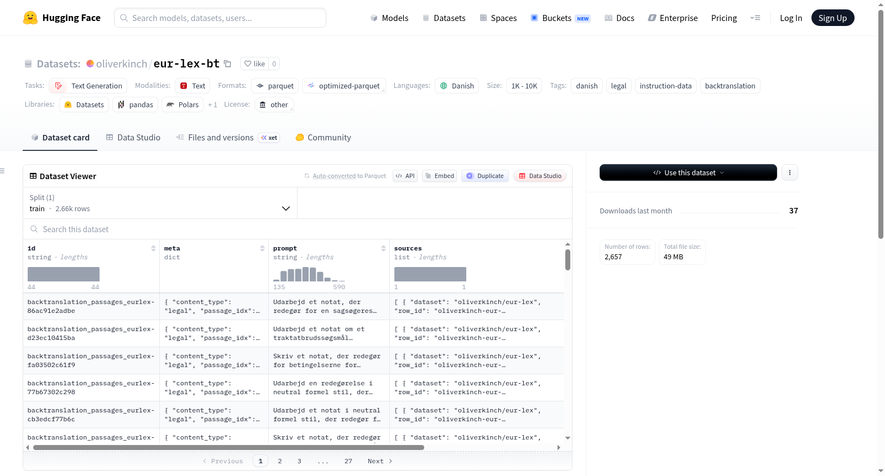Screen dimensions: 885x476
Task: Click the Hugging Face logo icon
Action: coord(30,18)
